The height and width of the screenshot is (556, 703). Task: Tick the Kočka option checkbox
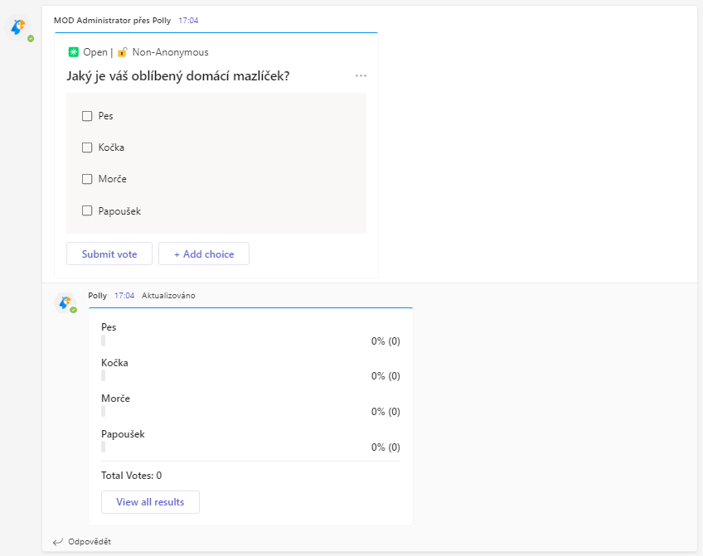87,147
